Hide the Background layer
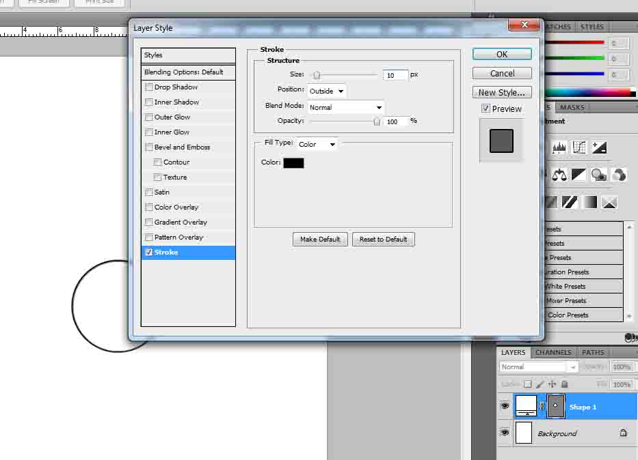 pyautogui.click(x=505, y=433)
